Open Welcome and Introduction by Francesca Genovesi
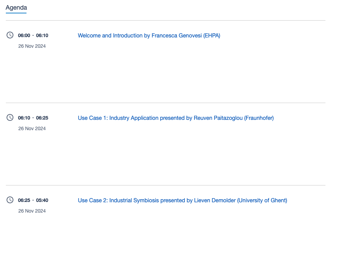This screenshot has height=261, width=343. coord(149,35)
